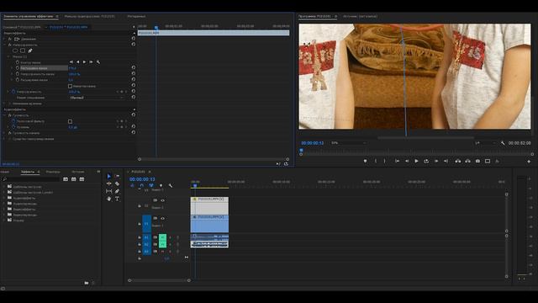Toggle snap in the timeline
This screenshot has width=538, height=303.
pyautogui.click(x=142, y=185)
